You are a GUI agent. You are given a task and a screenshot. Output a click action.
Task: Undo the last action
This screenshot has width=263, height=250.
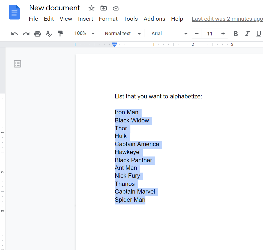pyautogui.click(x=14, y=34)
